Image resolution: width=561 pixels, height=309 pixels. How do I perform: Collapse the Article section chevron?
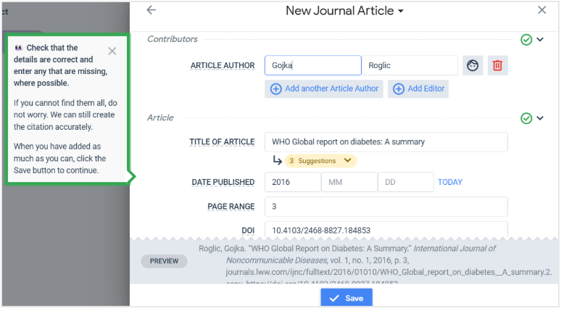(x=540, y=118)
